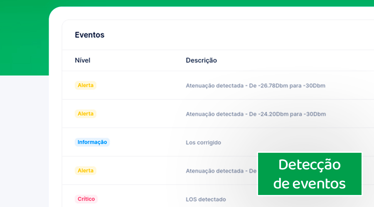374x207 pixels.
Task: Click the Alerta badge for the -24.20Dbm event
Action: [86, 113]
